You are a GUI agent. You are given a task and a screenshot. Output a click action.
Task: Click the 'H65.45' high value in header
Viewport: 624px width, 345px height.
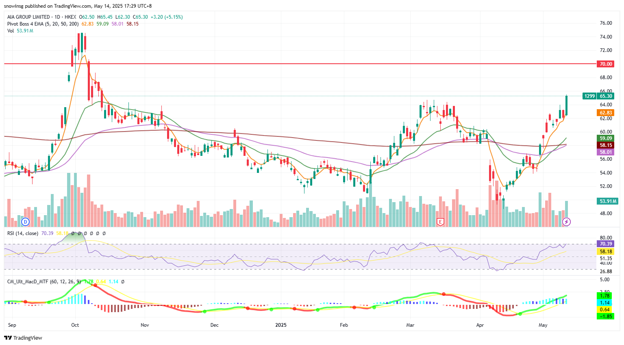[105, 17]
